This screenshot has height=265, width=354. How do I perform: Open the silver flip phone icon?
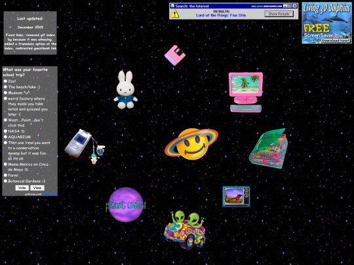coord(85,146)
